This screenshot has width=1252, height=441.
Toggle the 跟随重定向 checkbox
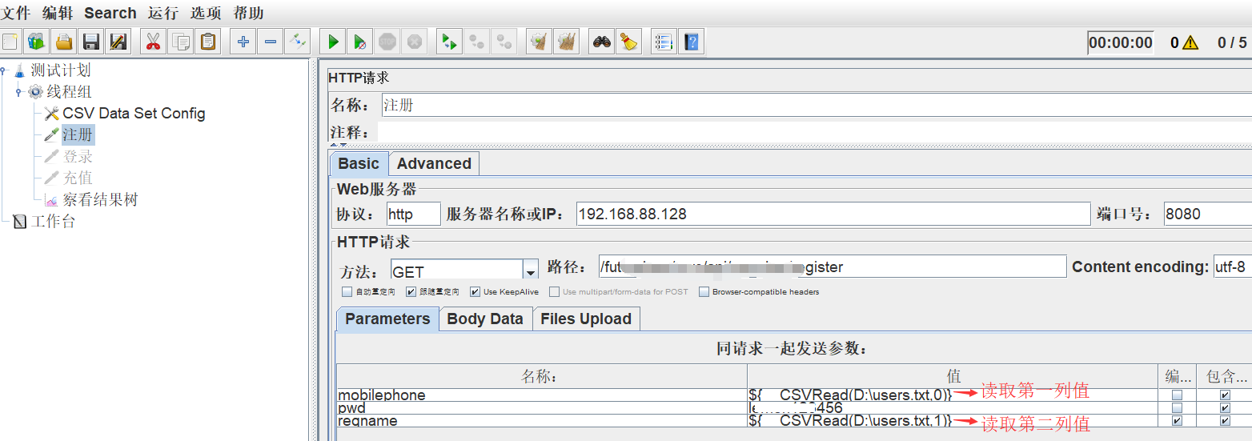tap(411, 292)
